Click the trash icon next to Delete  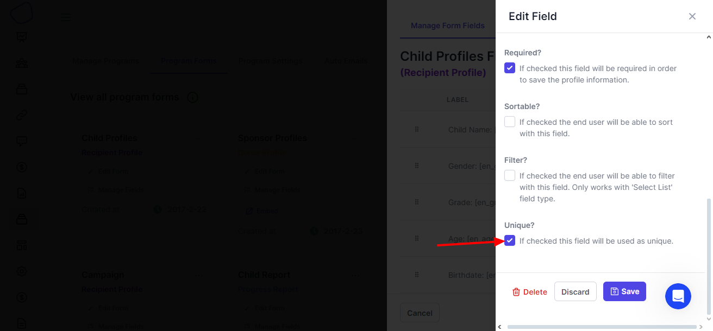click(516, 292)
